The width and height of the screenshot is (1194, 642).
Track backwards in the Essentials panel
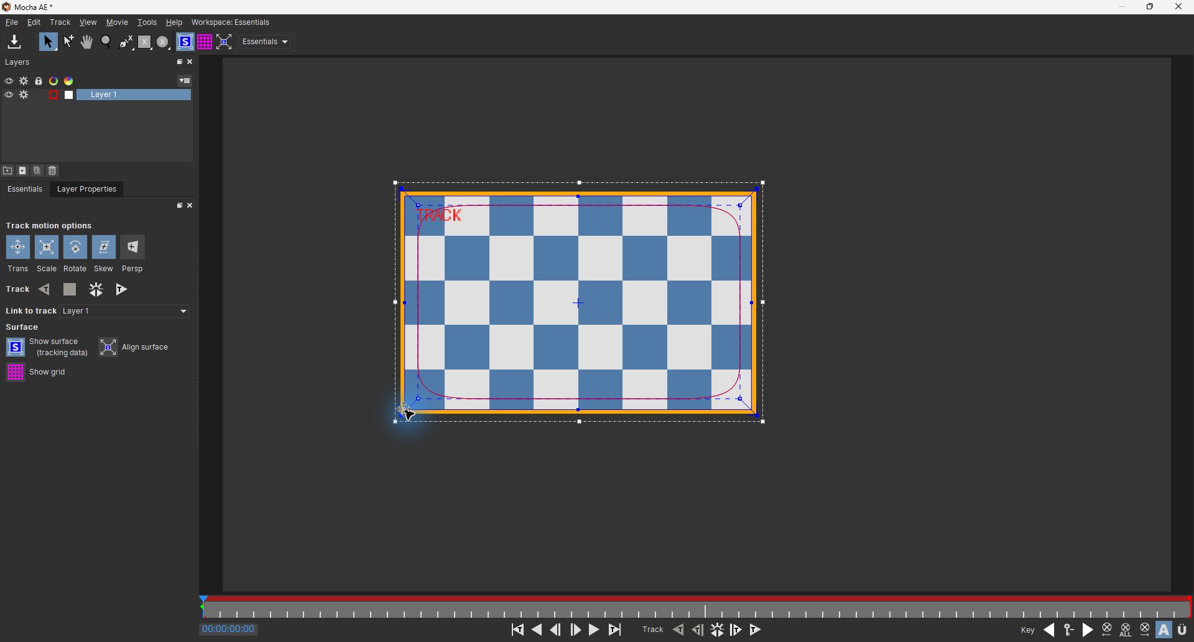coord(44,290)
